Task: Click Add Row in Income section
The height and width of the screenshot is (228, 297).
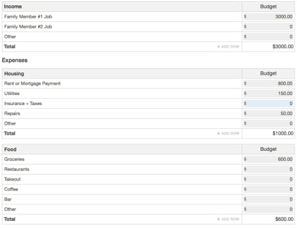Action: pos(228,46)
